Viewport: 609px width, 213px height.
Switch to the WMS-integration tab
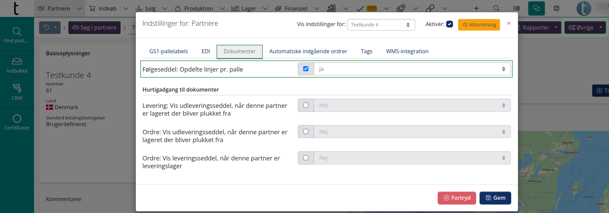point(407,52)
